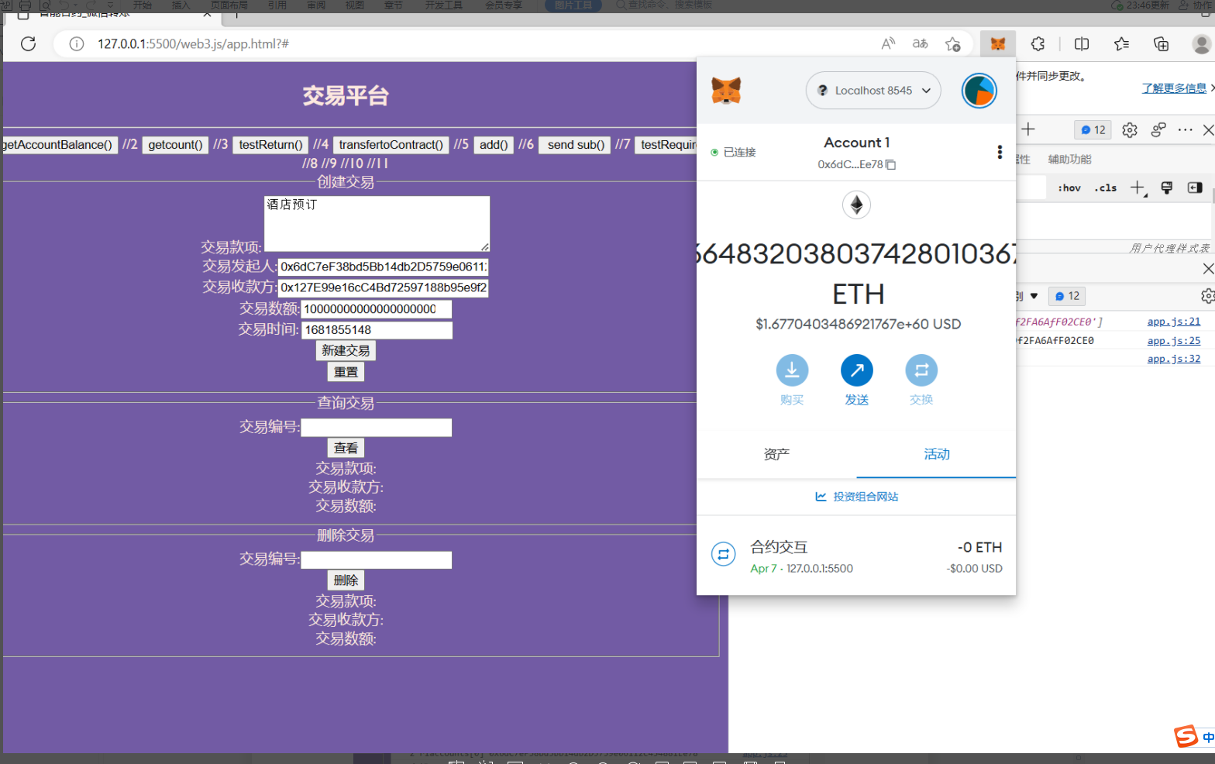
Task: Click 交易编号 field under 删除交易
Action: (376, 560)
